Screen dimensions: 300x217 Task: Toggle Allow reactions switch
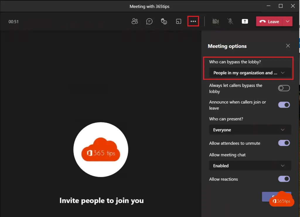(284, 179)
